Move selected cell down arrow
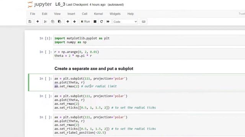Image resolution: width=245 pixels, height=137 pixels. pos(75,22)
